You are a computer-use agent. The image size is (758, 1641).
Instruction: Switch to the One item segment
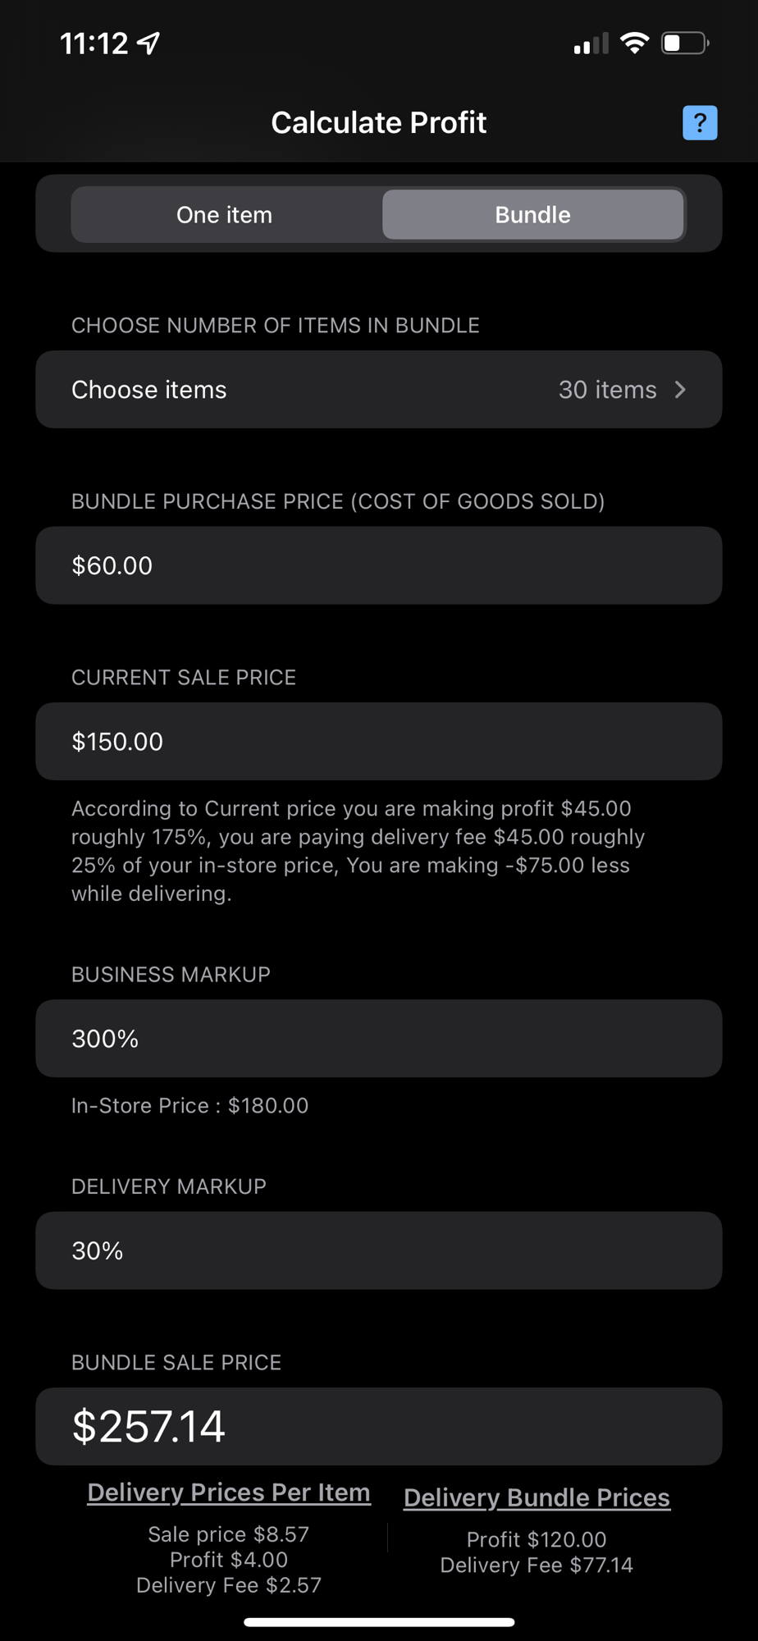coord(225,215)
